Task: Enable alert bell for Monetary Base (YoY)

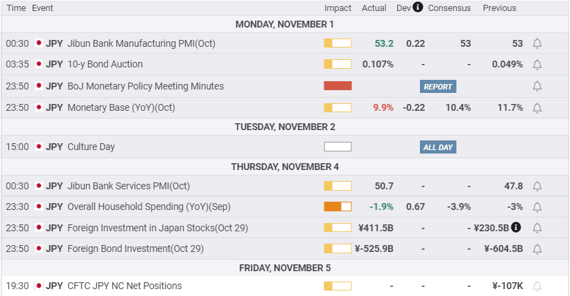Action: pos(538,107)
